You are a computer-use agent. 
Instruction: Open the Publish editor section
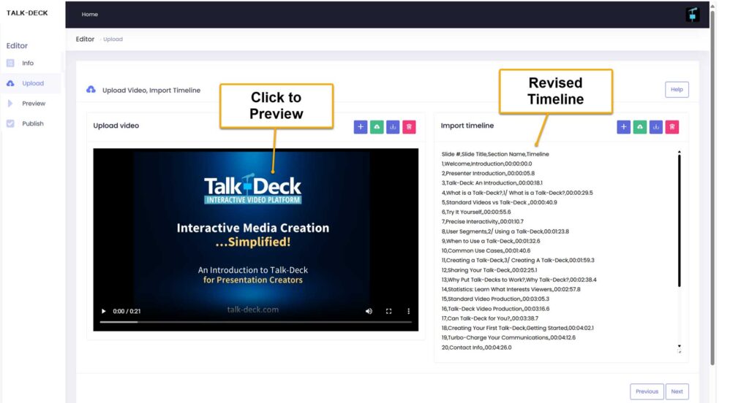32,123
